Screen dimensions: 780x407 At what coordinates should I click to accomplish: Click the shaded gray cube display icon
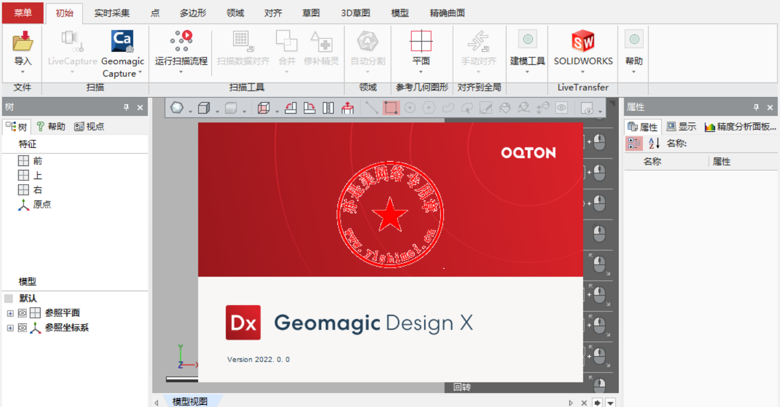(231, 108)
